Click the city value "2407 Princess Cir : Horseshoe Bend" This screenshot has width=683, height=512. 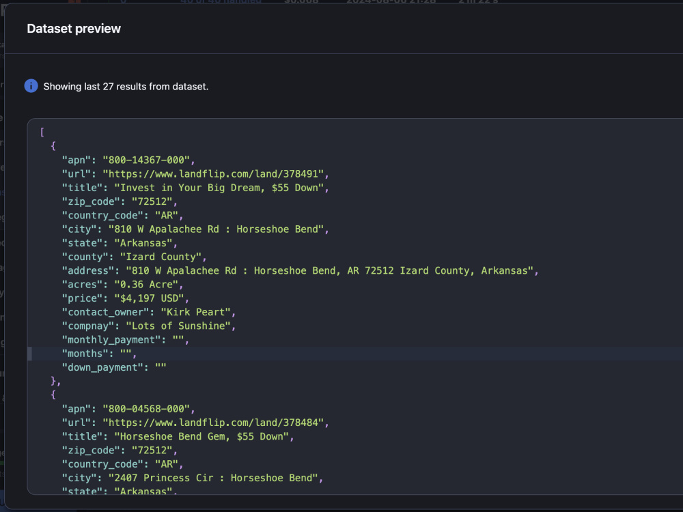point(213,478)
